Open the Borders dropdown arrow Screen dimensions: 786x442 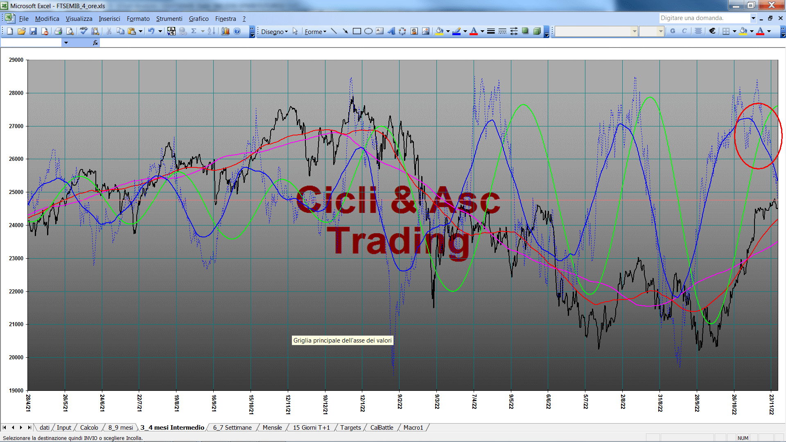coord(734,31)
